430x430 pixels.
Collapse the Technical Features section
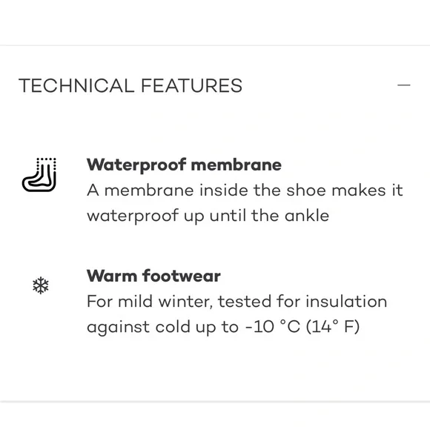pos(403,85)
